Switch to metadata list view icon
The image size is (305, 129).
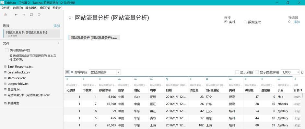72,72
